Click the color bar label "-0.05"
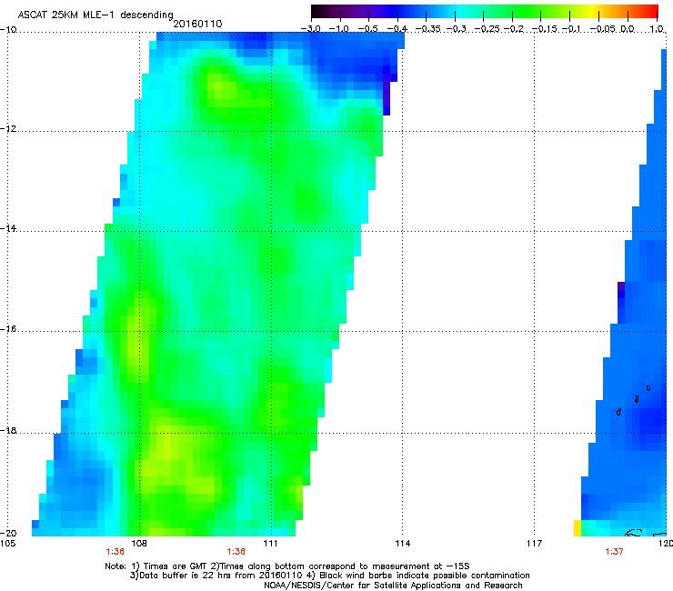 pyautogui.click(x=603, y=29)
